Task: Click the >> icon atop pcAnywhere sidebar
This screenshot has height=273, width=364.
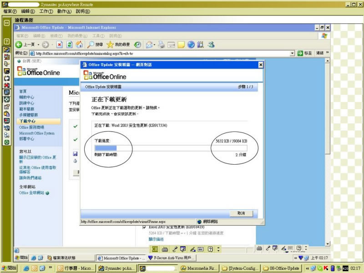Action: [x=7, y=23]
